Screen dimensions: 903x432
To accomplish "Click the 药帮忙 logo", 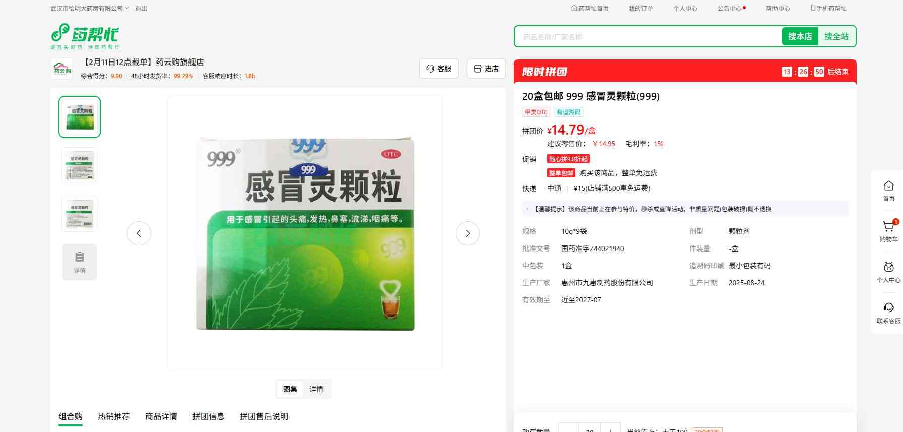I will point(85,36).
